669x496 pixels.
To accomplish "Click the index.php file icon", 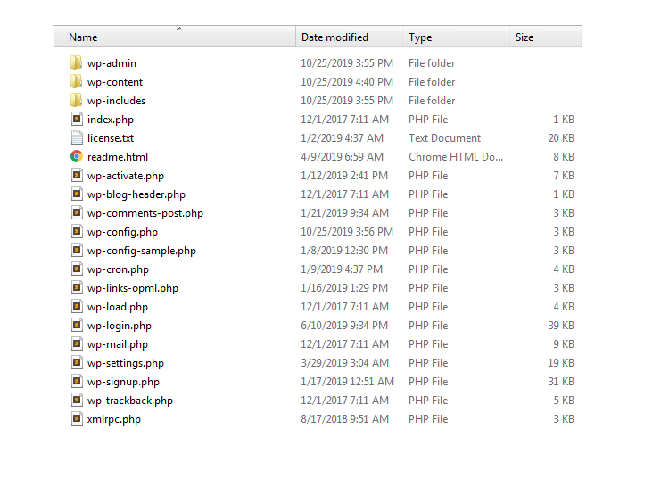I will 77,119.
